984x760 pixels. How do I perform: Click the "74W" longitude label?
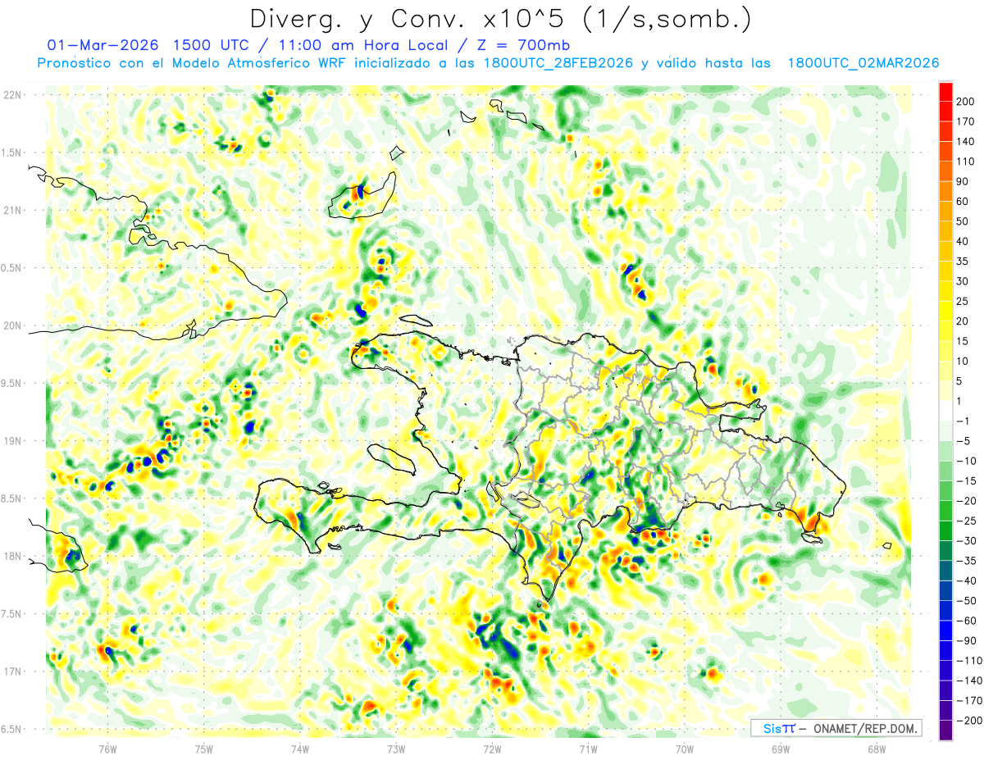pos(300,749)
